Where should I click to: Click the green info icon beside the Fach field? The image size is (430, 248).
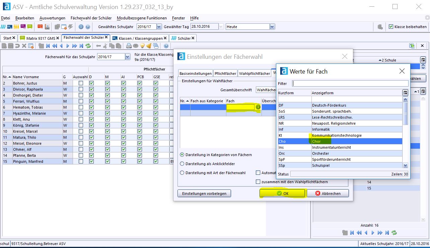click(x=258, y=107)
